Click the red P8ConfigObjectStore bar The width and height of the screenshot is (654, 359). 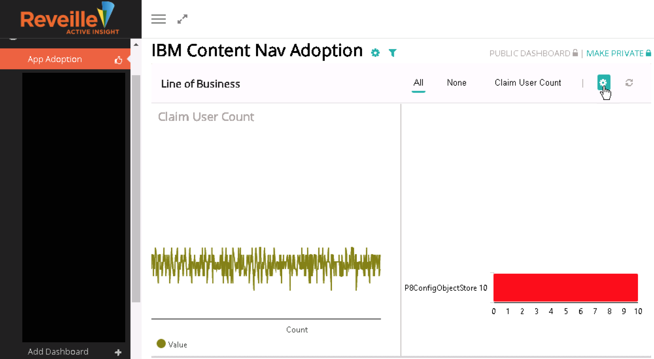pos(565,288)
